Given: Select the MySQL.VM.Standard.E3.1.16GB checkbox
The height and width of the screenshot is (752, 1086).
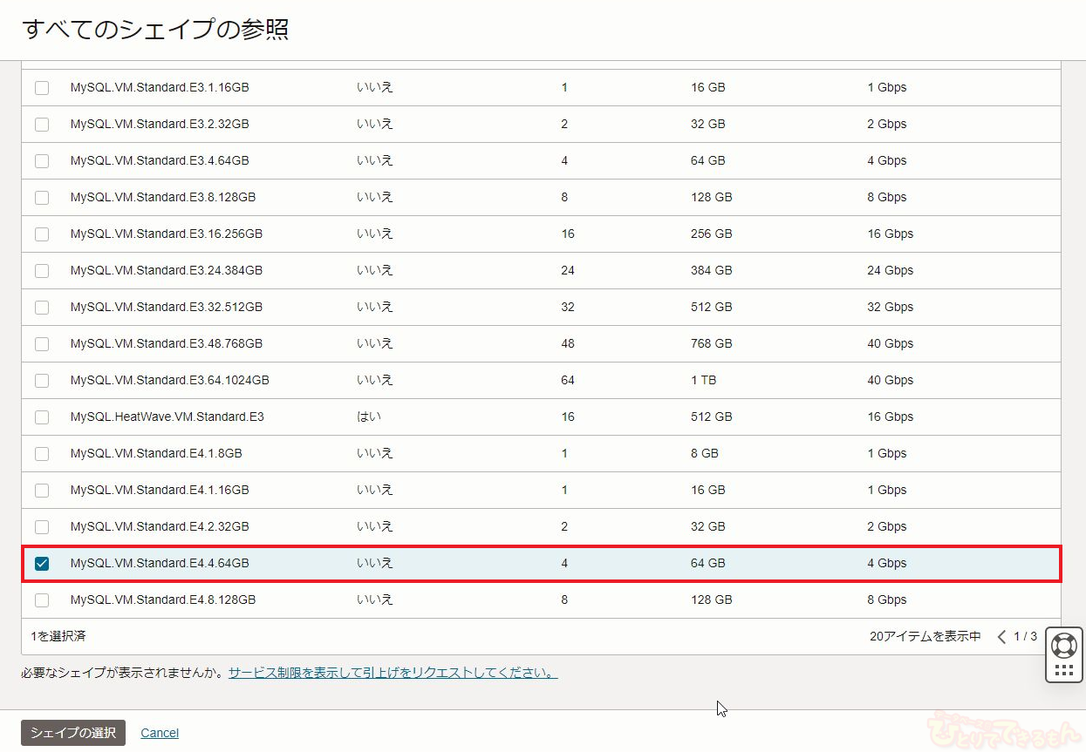Looking at the screenshot, I should point(42,88).
